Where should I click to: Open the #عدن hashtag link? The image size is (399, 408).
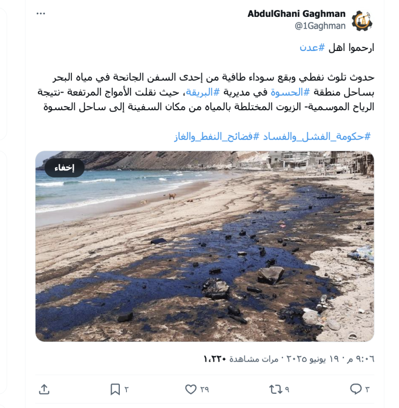[x=312, y=48]
